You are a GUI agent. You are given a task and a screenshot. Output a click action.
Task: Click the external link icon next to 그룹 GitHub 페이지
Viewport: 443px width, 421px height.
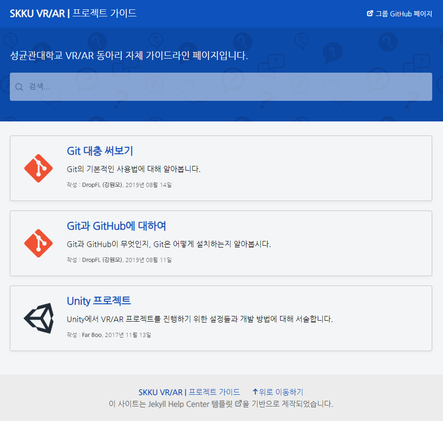click(370, 13)
